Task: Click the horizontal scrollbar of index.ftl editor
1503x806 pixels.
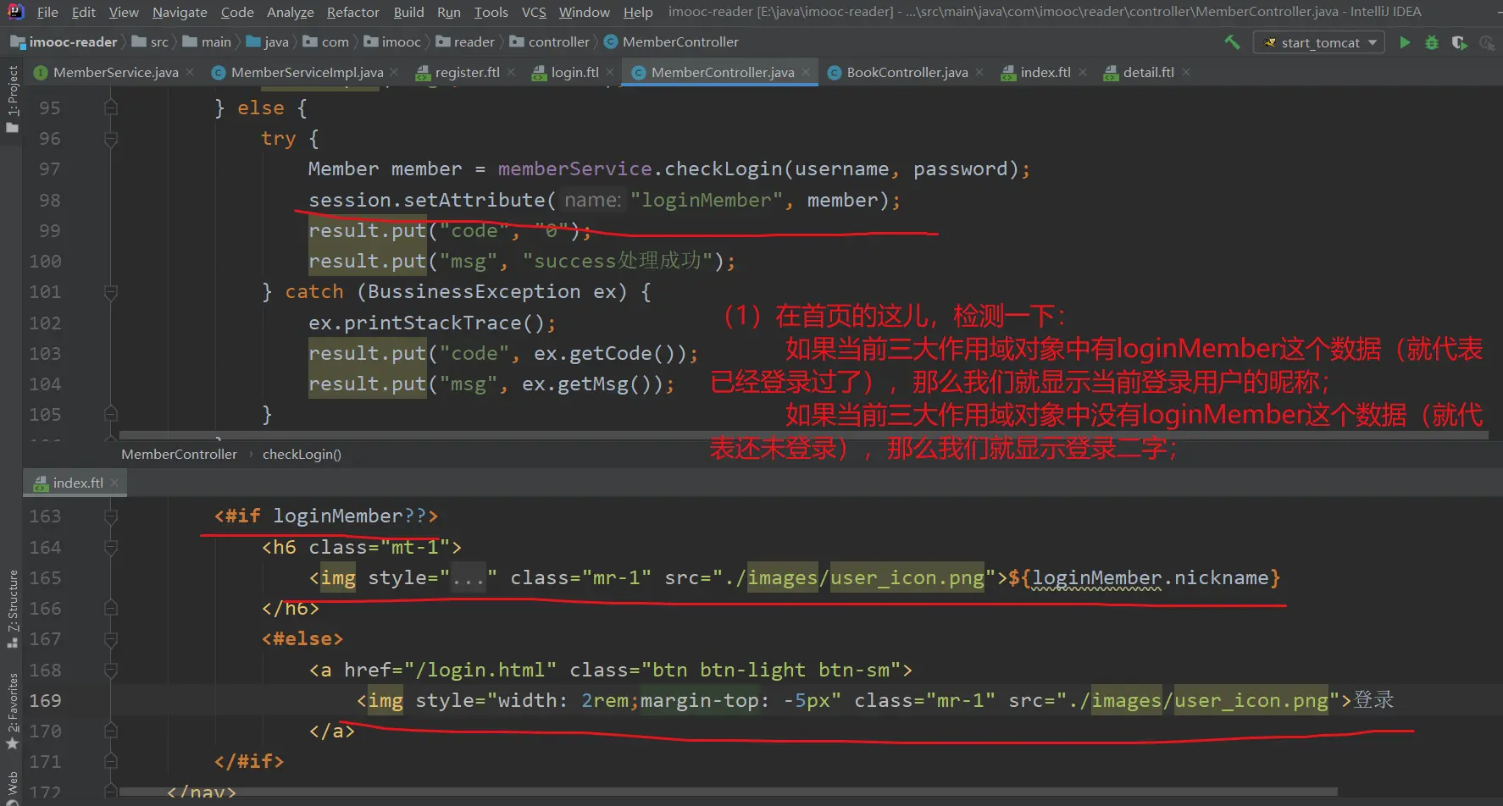Action: 729,792
